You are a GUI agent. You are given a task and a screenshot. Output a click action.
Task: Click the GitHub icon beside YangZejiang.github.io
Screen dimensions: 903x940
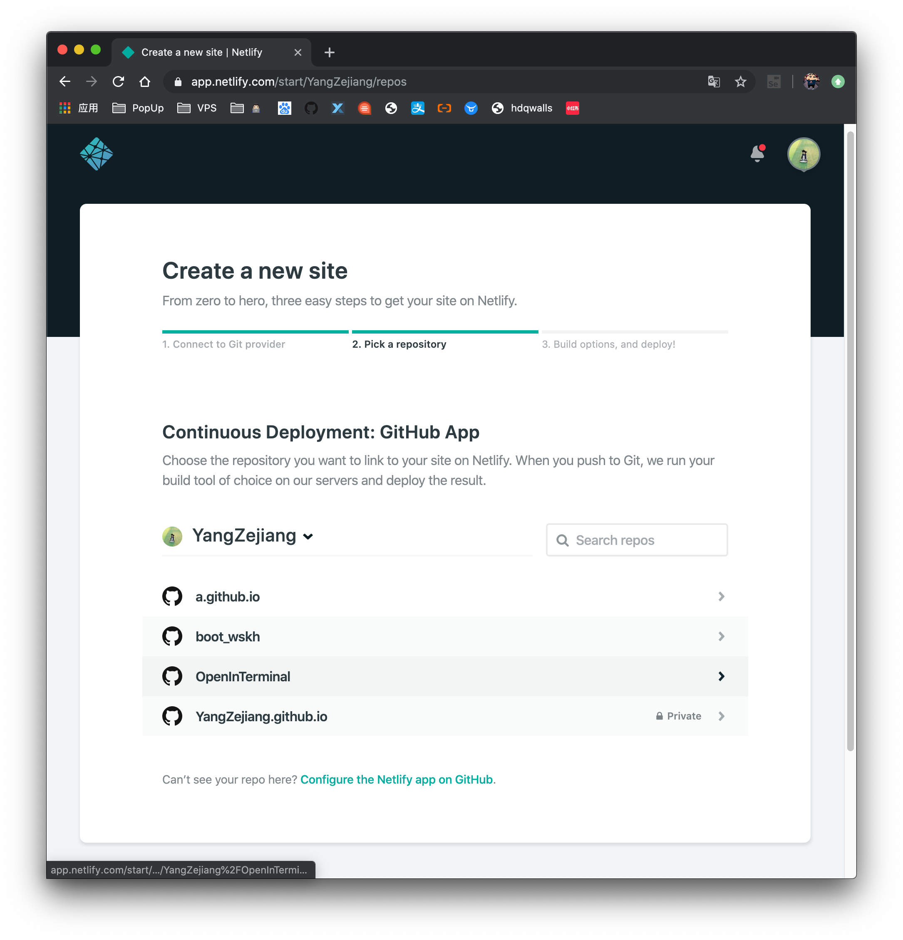(172, 715)
